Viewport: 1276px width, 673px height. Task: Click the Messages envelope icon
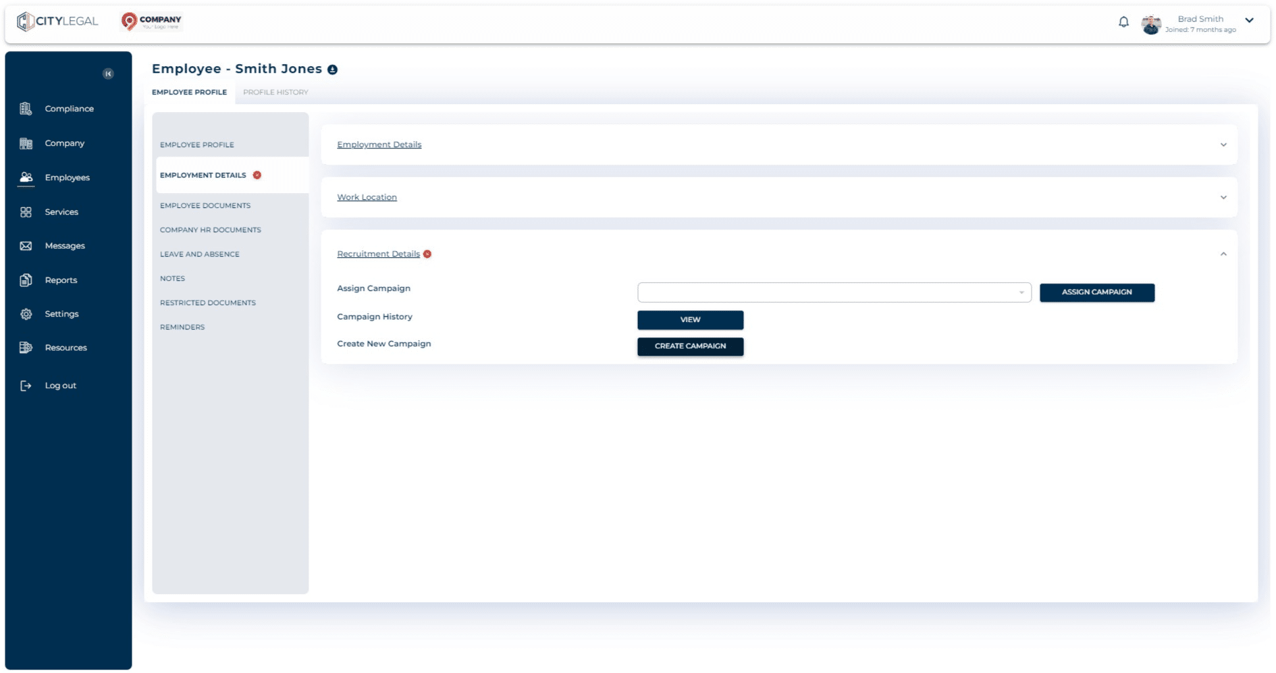[26, 246]
